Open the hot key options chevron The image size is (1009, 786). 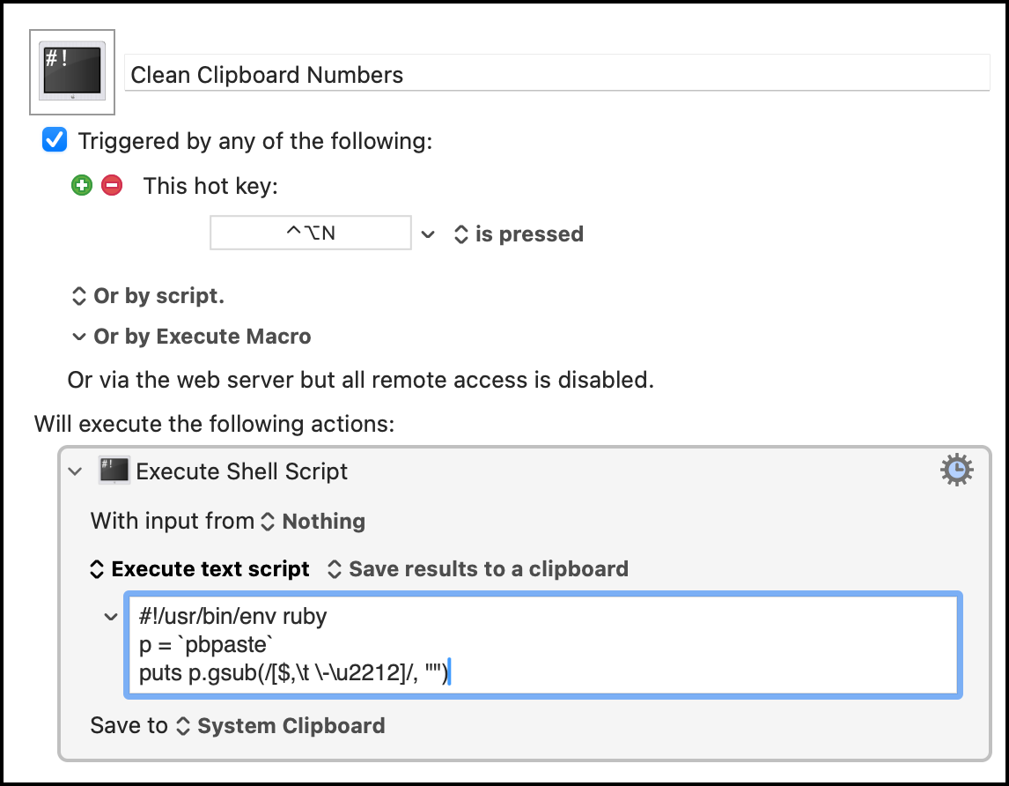pos(428,234)
